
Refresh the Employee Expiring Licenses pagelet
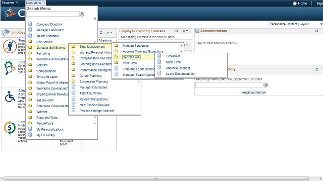(177, 31)
